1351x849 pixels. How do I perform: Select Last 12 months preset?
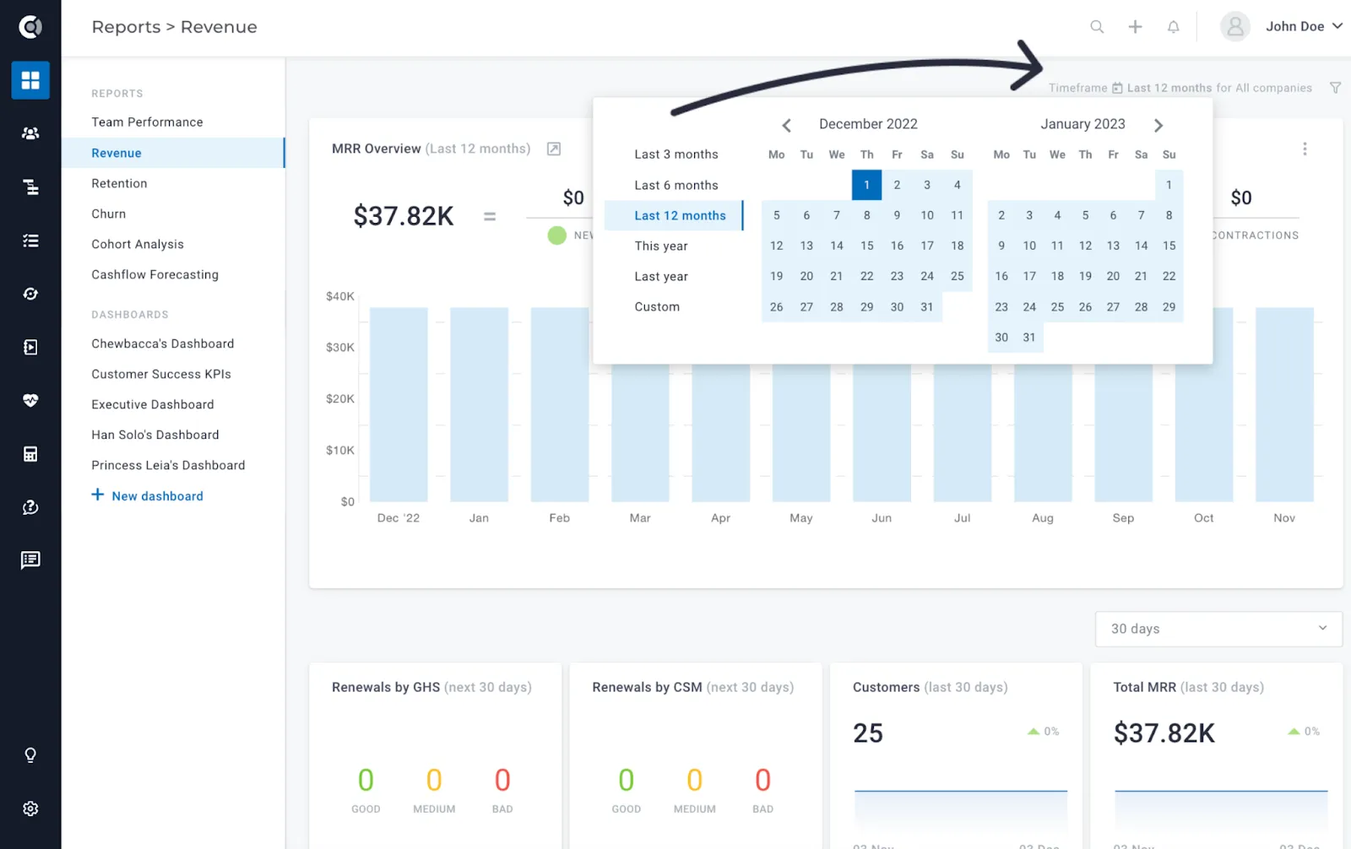coord(674,215)
